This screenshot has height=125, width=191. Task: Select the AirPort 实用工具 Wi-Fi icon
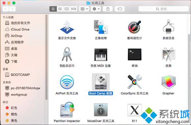pyautogui.click(x=67, y=82)
